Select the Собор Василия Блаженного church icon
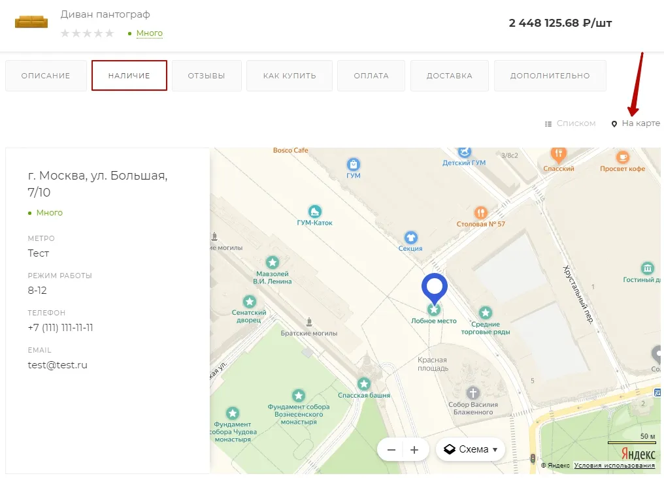 click(x=473, y=392)
